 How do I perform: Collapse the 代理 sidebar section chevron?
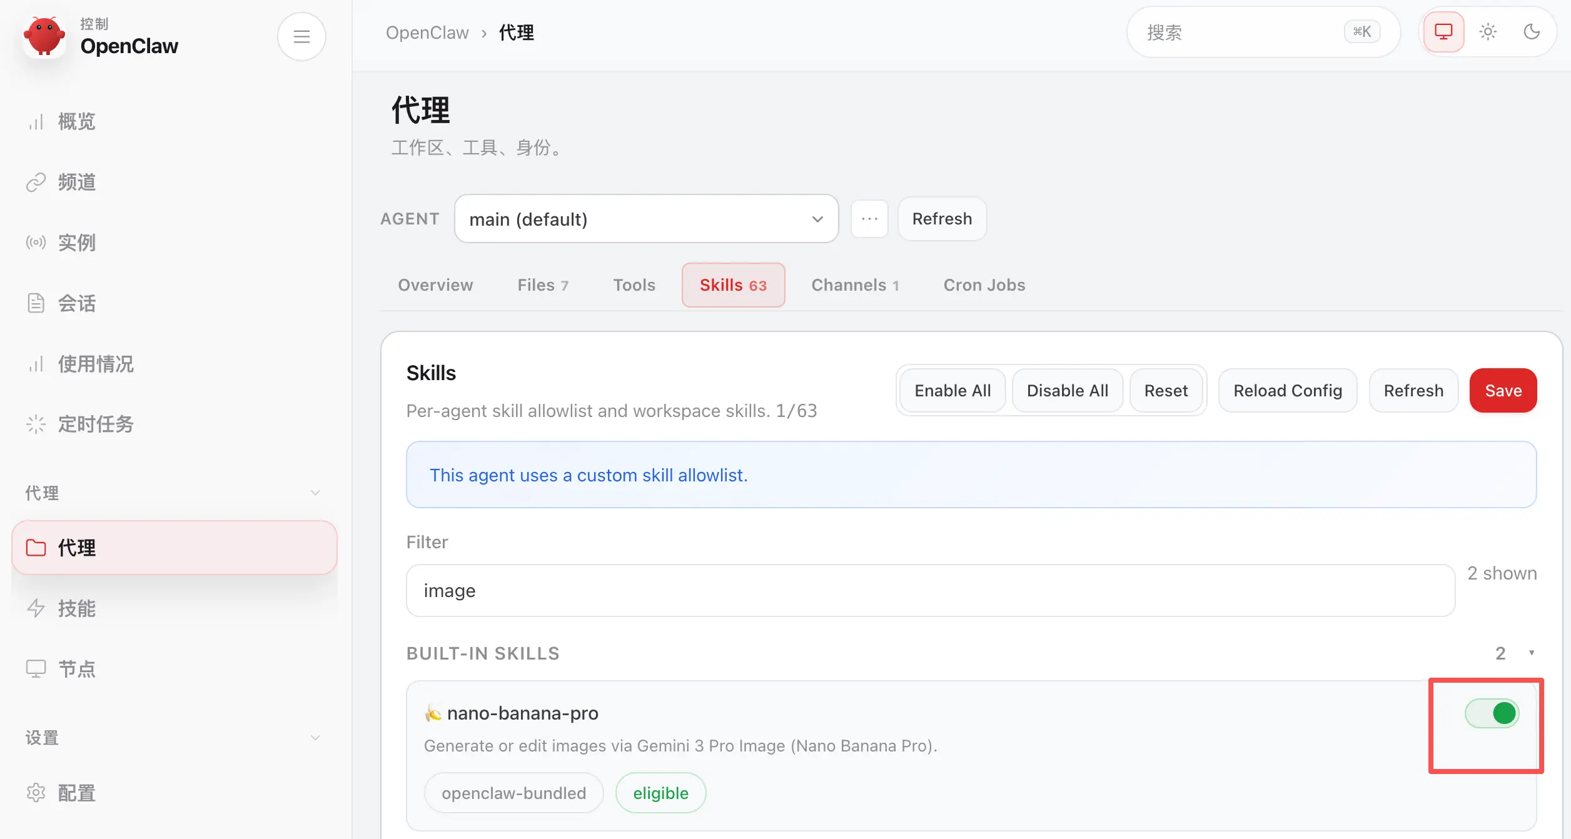pos(315,493)
